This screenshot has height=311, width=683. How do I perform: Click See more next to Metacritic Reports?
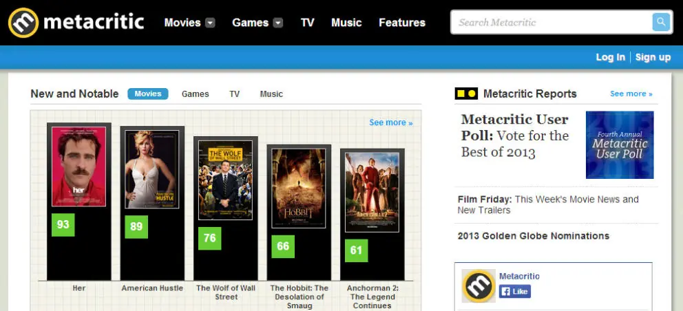tap(631, 94)
